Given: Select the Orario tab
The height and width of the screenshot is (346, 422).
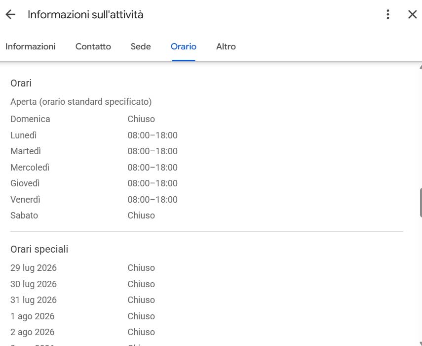Looking at the screenshot, I should [184, 46].
